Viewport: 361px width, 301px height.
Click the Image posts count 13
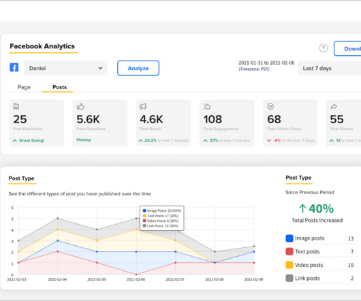click(351, 238)
